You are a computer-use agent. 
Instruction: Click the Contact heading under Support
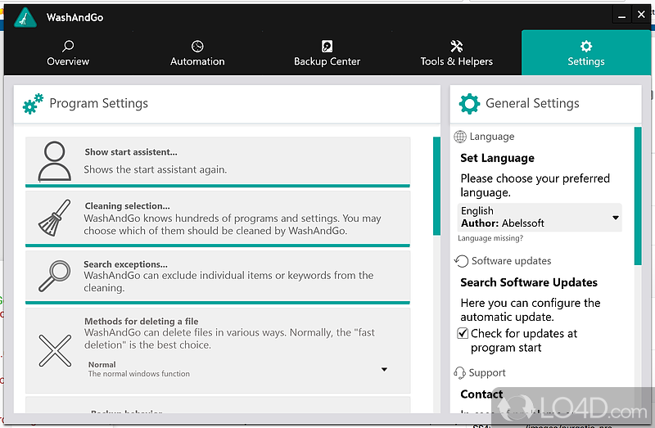click(481, 394)
